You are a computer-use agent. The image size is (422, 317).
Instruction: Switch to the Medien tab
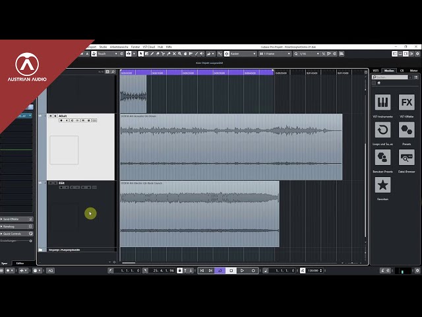390,70
